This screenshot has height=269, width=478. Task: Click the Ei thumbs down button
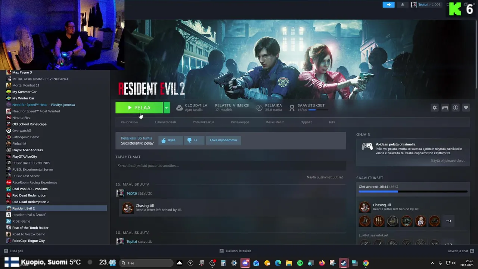point(194,140)
